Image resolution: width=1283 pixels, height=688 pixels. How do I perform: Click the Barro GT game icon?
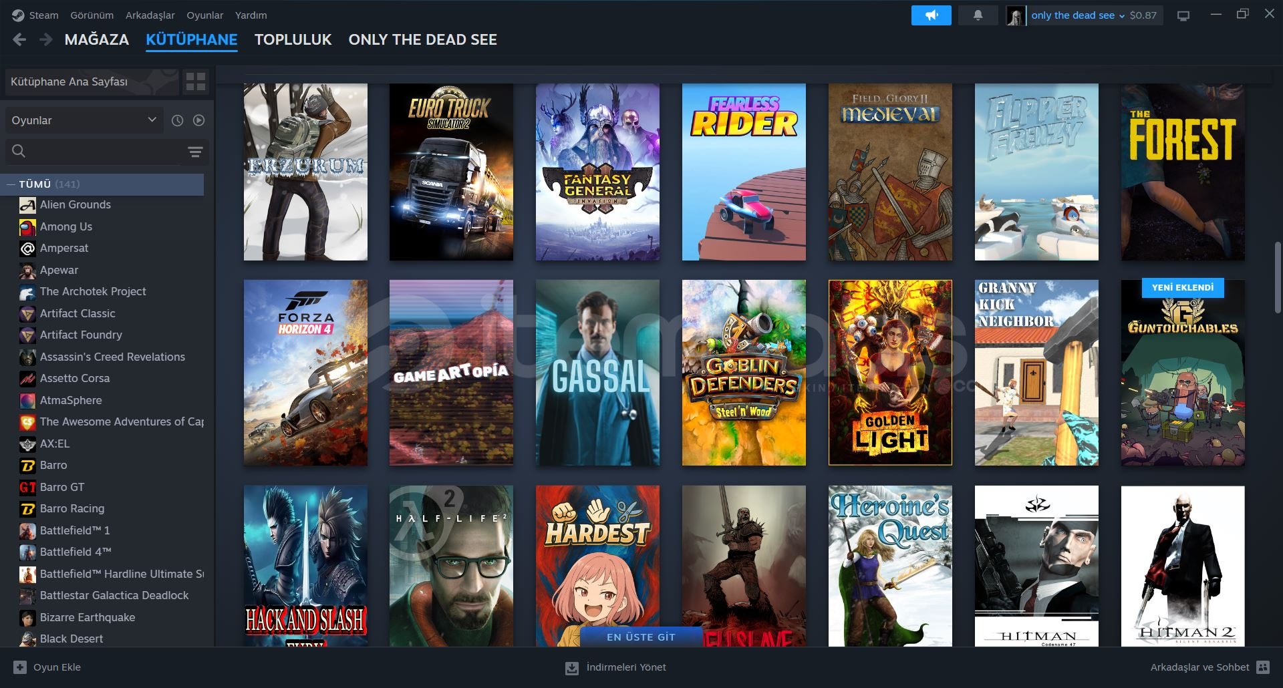point(27,488)
